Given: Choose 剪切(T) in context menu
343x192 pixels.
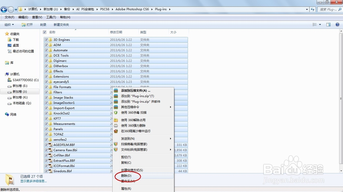Looking at the screenshot, I should click(x=126, y=157).
